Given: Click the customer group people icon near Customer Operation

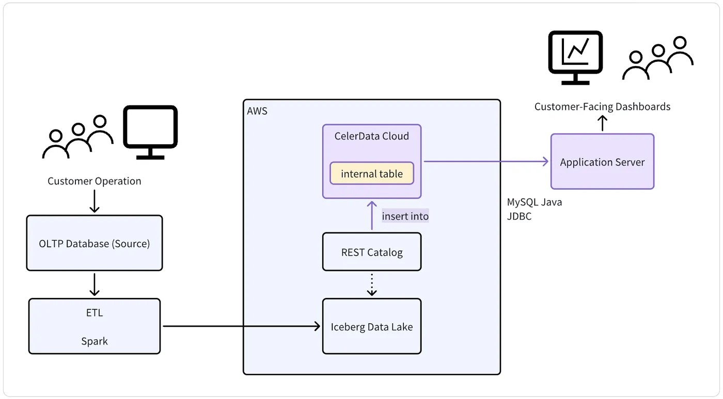Looking at the screenshot, I should coord(77,137).
